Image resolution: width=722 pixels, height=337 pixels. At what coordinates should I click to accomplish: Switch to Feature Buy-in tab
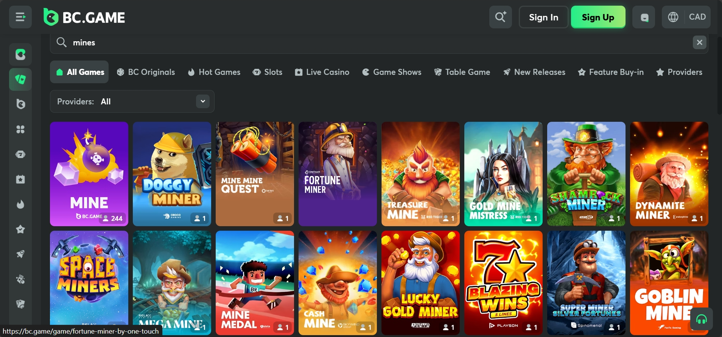click(611, 72)
